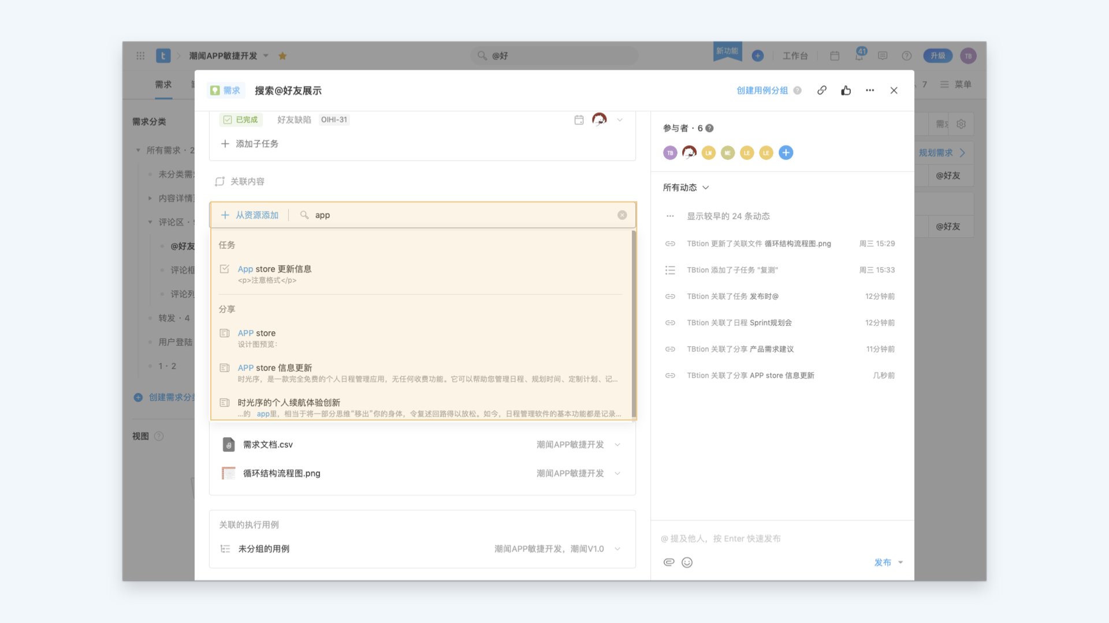
Task: Click 添加子任务
Action: tap(250, 144)
